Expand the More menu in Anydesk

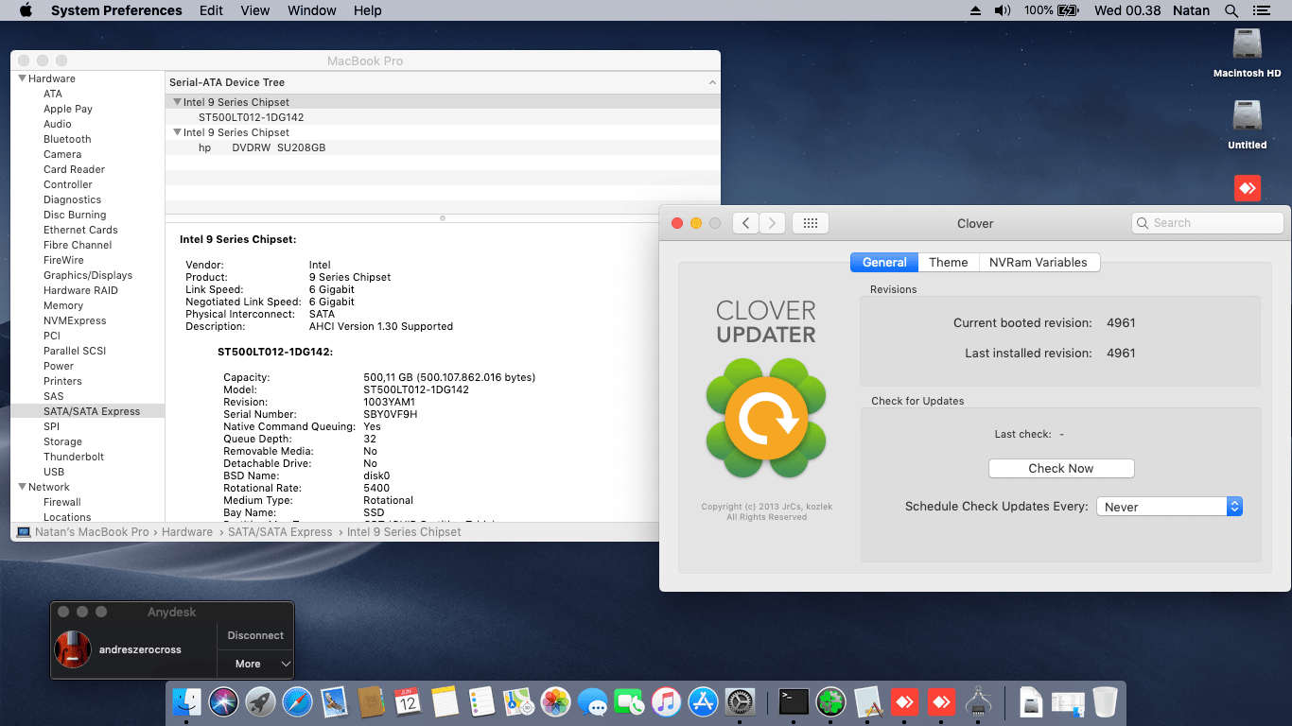255,664
